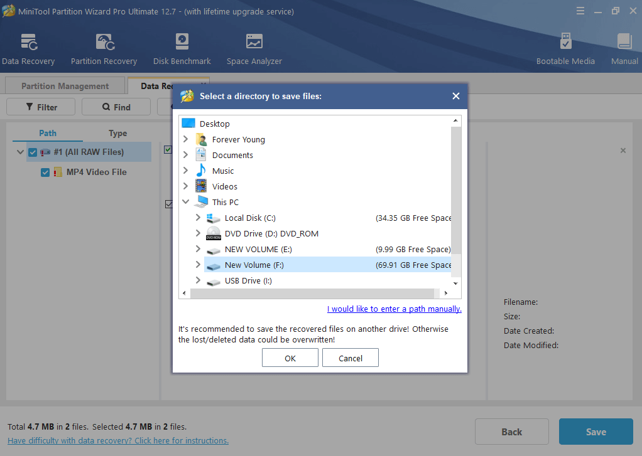The image size is (642, 456).
Task: Expand the Documents folder node
Action: click(x=185, y=154)
